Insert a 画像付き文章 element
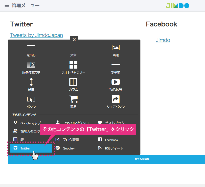This screenshot has height=187, width=205. point(31,68)
